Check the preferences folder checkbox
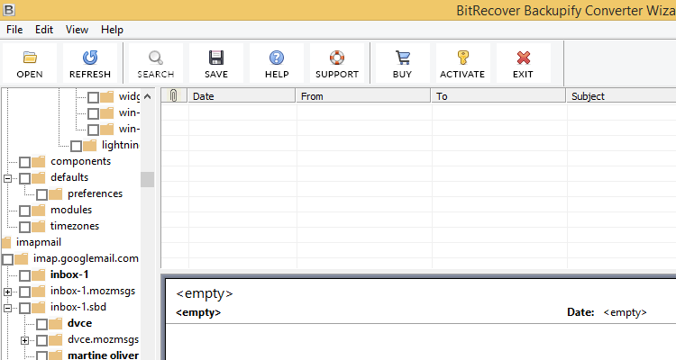Viewport: 676px width, 360px height. point(41,194)
